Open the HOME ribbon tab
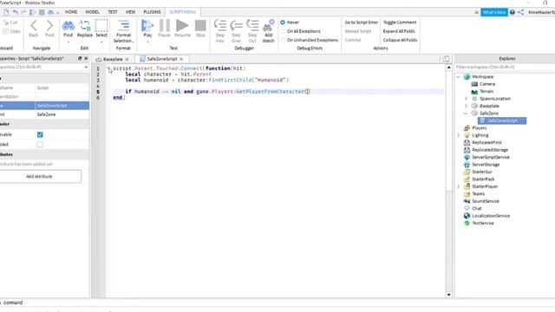The width and height of the screenshot is (555, 312). (71, 12)
